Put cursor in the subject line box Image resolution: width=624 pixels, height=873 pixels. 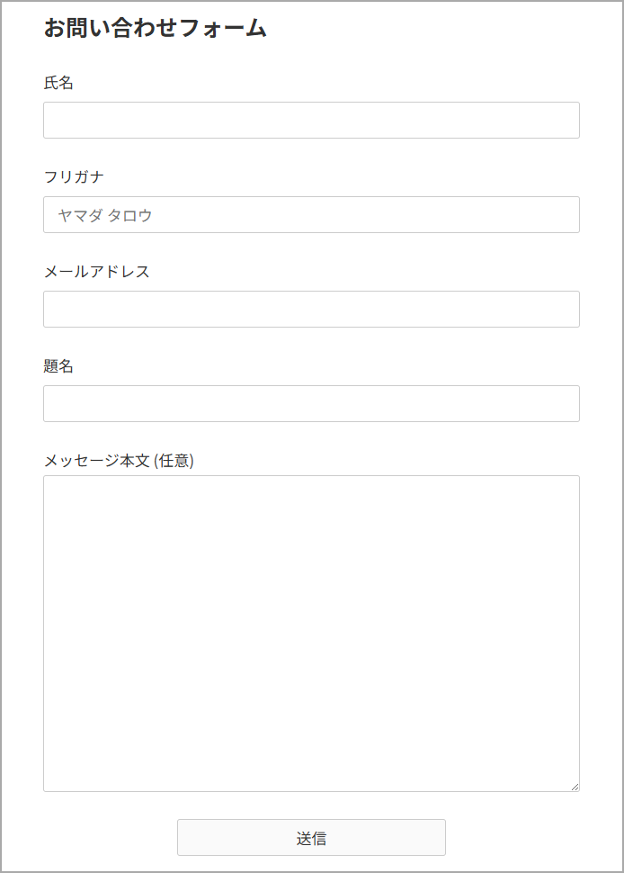tap(311, 403)
